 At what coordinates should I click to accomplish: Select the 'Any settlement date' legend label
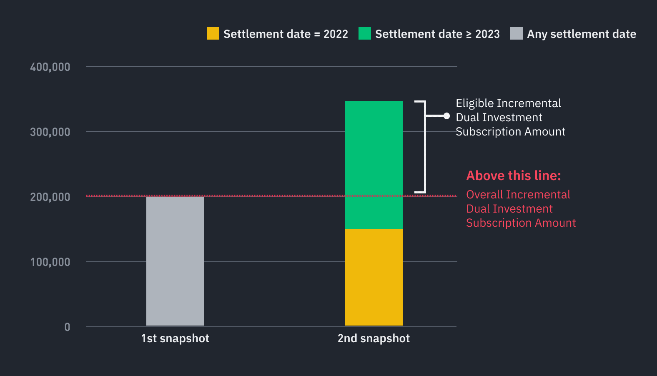(582, 34)
